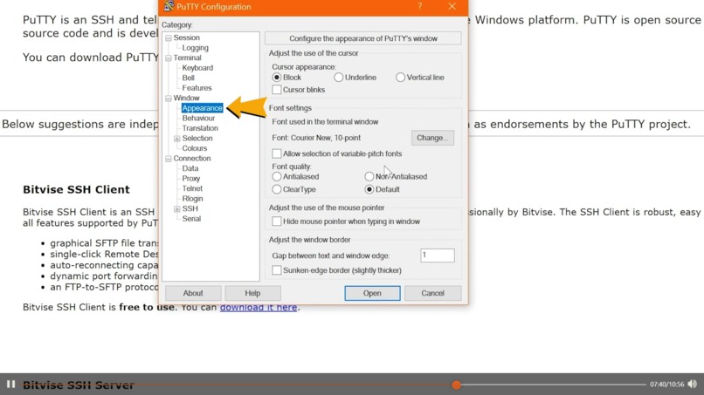Choose Non-Antialiased font quality
This screenshot has width=704, height=395.
[369, 177]
